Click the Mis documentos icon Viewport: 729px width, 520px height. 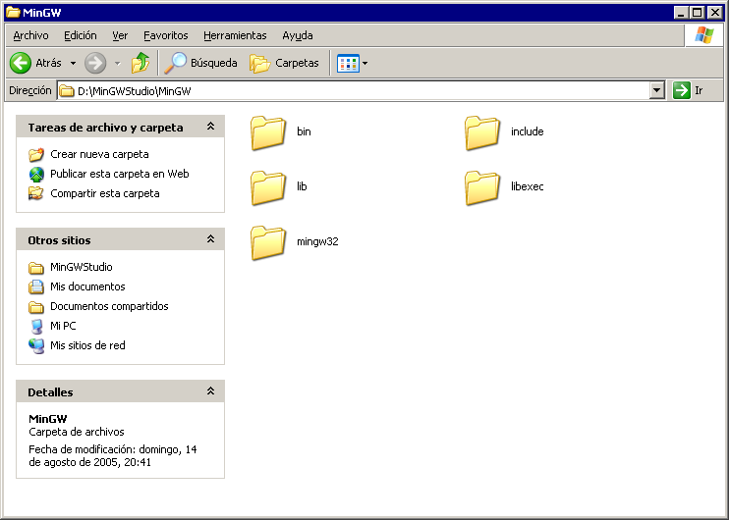[x=36, y=286]
